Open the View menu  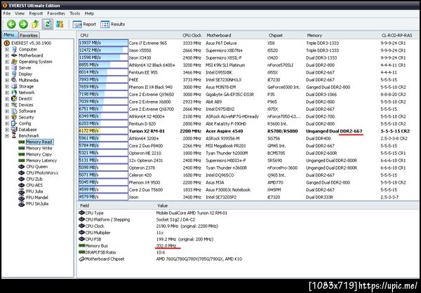click(20, 13)
